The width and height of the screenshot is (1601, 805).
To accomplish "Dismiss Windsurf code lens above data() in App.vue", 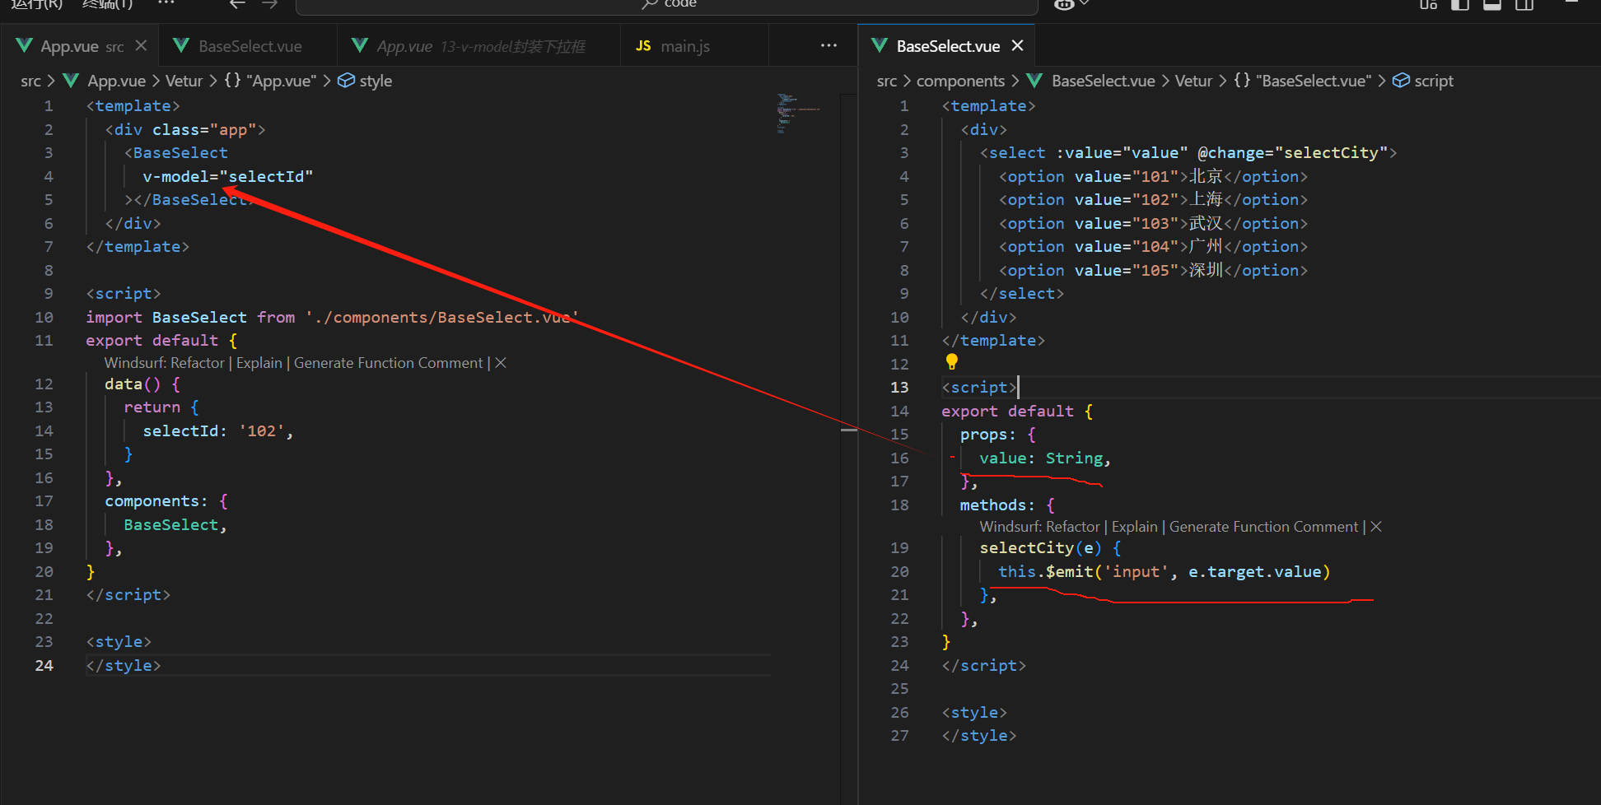I will 501,363.
